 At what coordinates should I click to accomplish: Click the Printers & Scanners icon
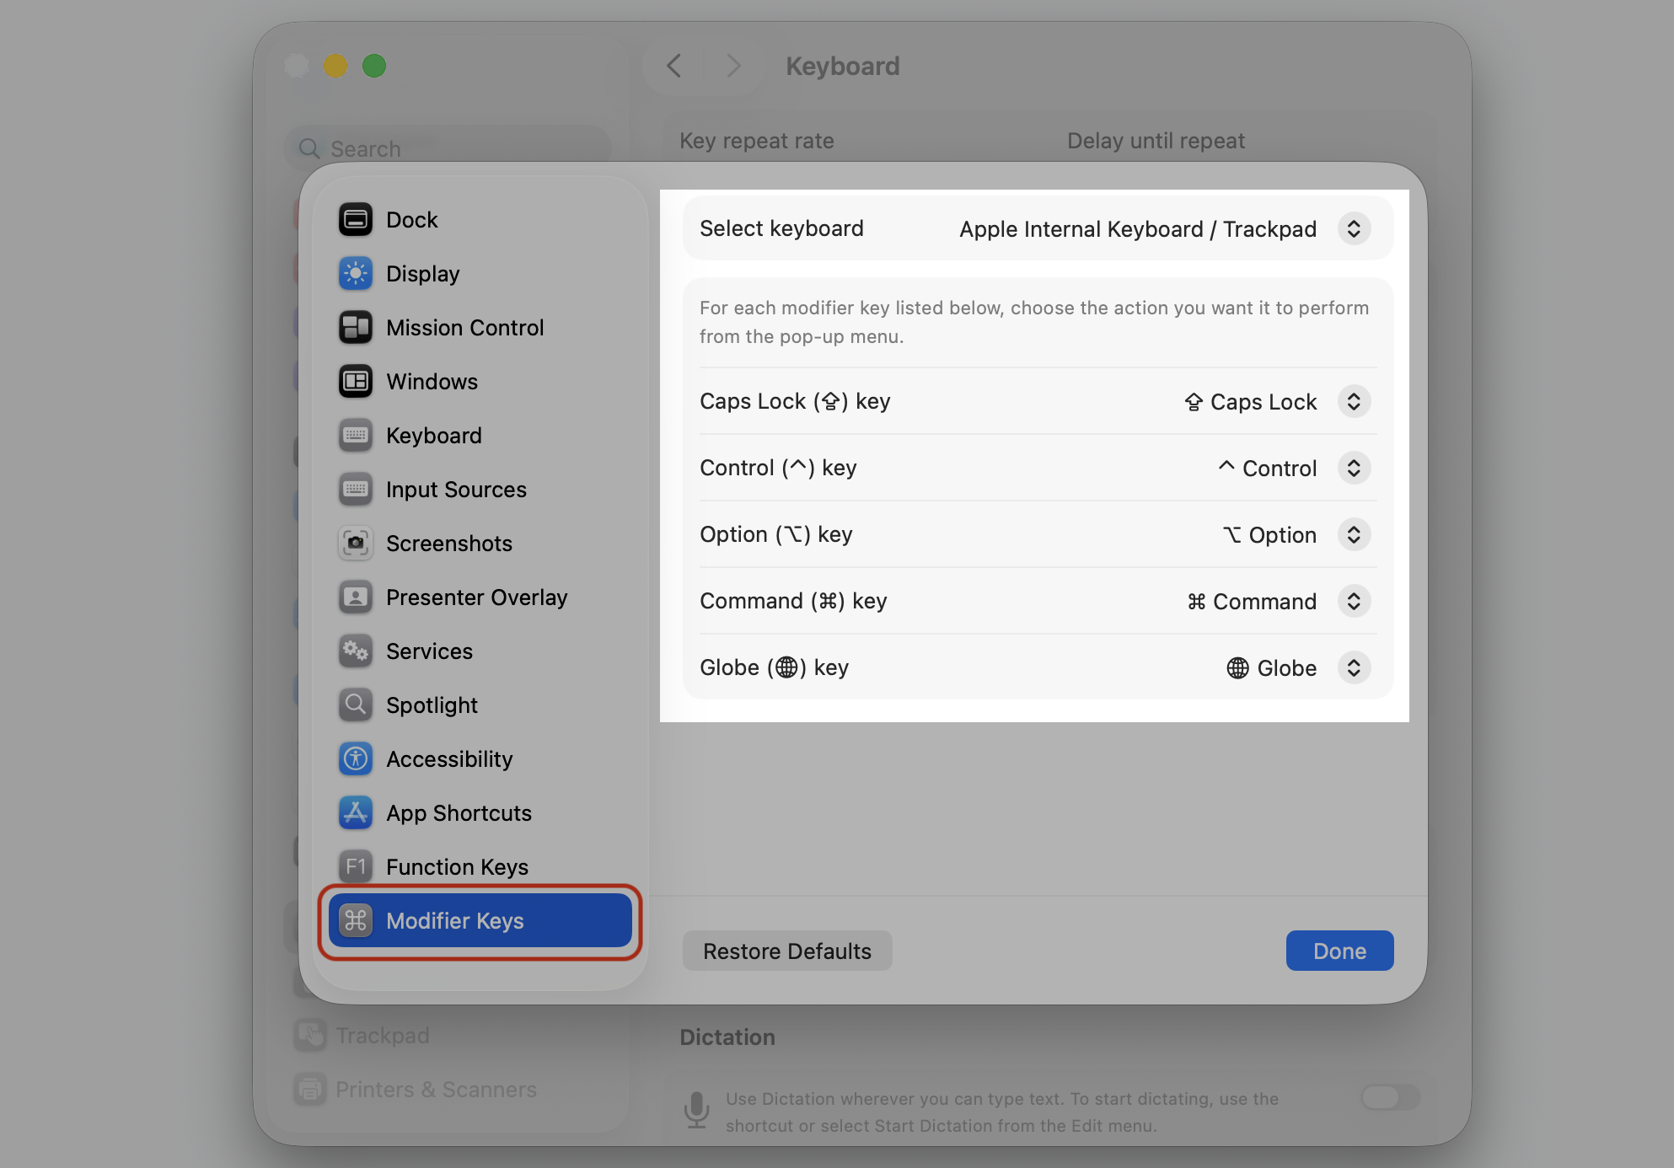(310, 1090)
